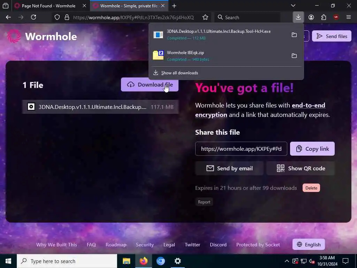357x268 pixels.
Task: Click the red uBlock extension icon
Action: pyautogui.click(x=336, y=17)
